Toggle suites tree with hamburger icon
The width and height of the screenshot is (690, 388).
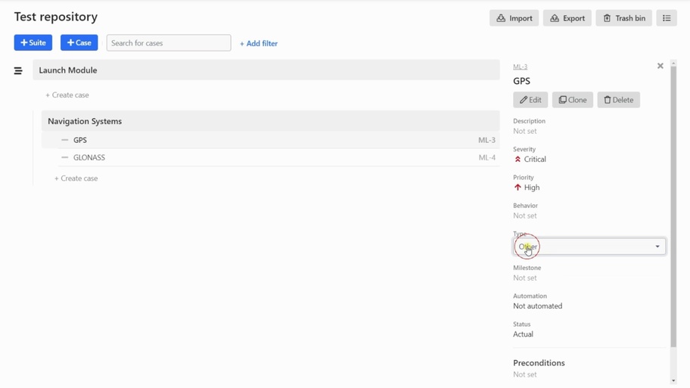click(18, 70)
